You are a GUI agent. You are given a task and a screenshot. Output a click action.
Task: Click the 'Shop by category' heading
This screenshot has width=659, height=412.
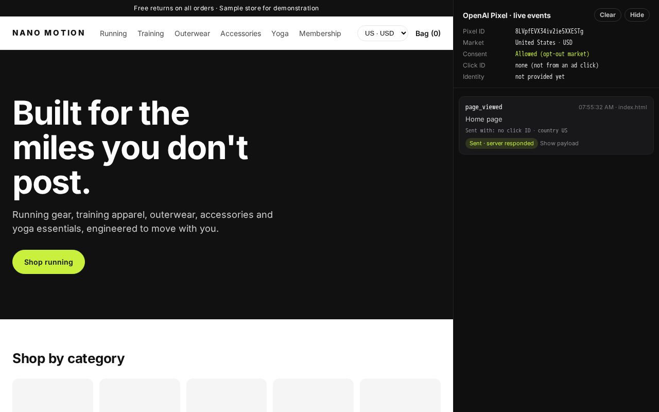pyautogui.click(x=68, y=358)
